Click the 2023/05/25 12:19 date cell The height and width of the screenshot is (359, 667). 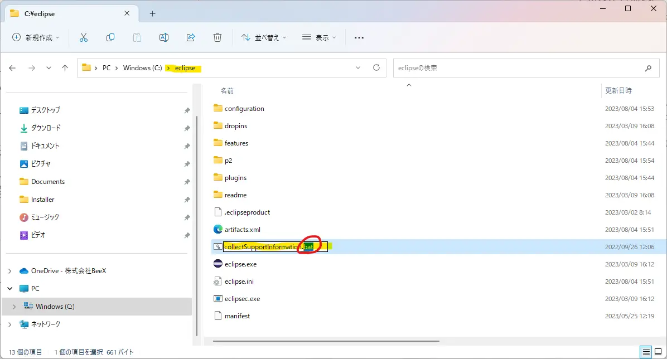pos(630,316)
